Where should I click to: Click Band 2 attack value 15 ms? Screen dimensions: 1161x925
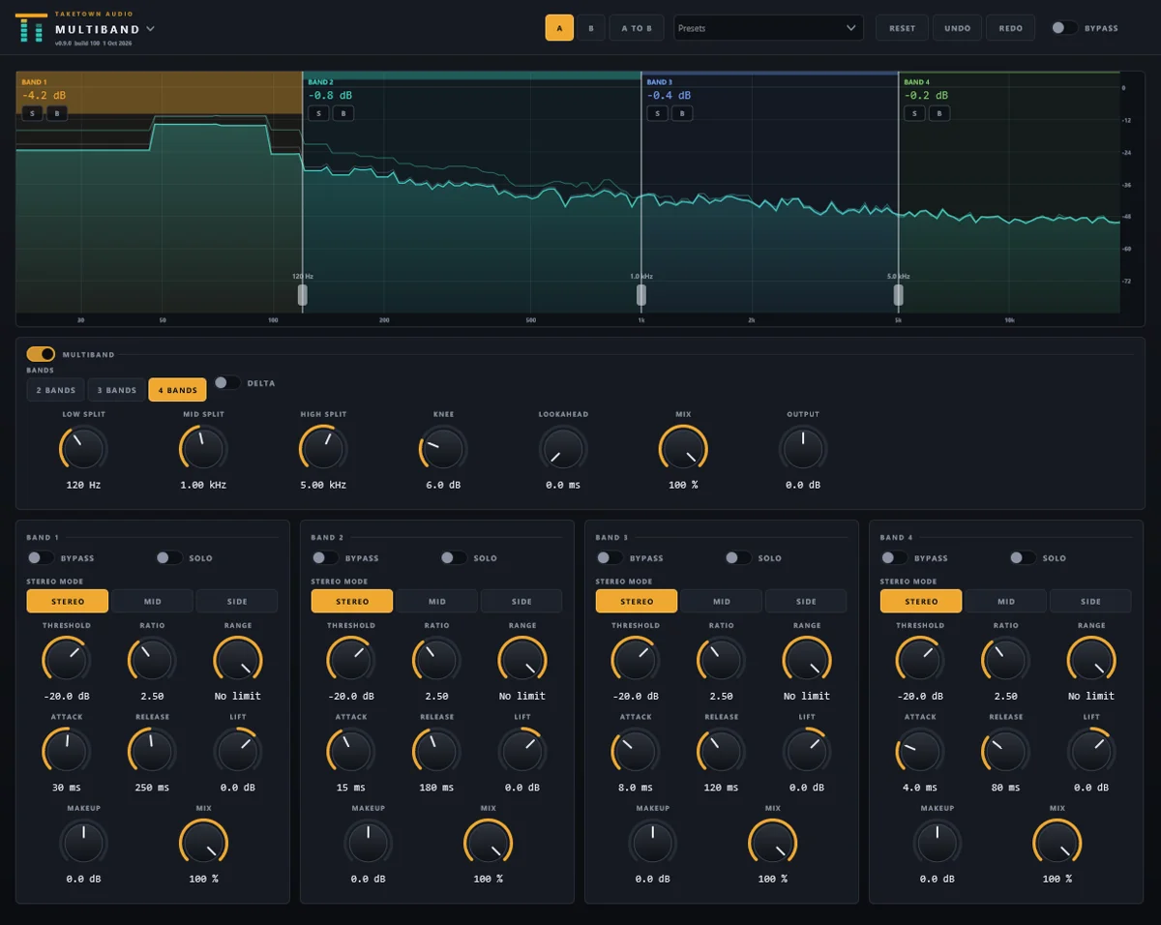pos(350,788)
